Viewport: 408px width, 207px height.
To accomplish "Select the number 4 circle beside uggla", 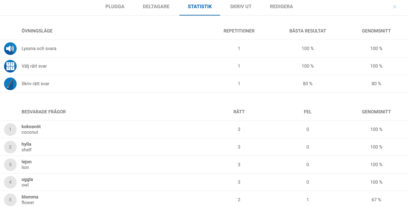I will (10, 182).
